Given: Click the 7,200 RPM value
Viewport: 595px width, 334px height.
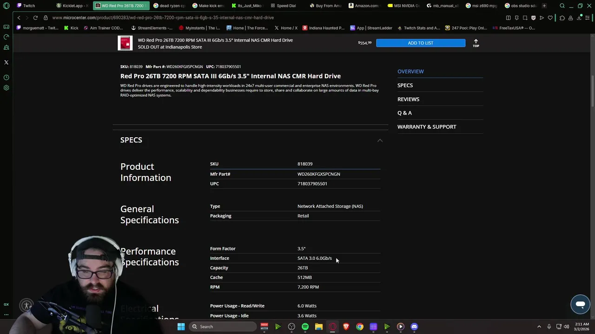Looking at the screenshot, I should pyautogui.click(x=308, y=287).
